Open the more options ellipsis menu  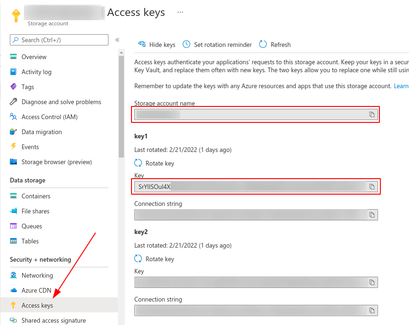pos(180,12)
